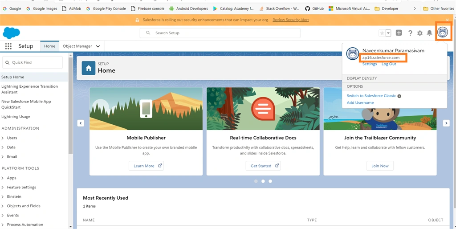Viewport: 456px width, 229px height.
Task: Open Lightning Experience Transition Assistant
Action: pyautogui.click(x=30, y=89)
